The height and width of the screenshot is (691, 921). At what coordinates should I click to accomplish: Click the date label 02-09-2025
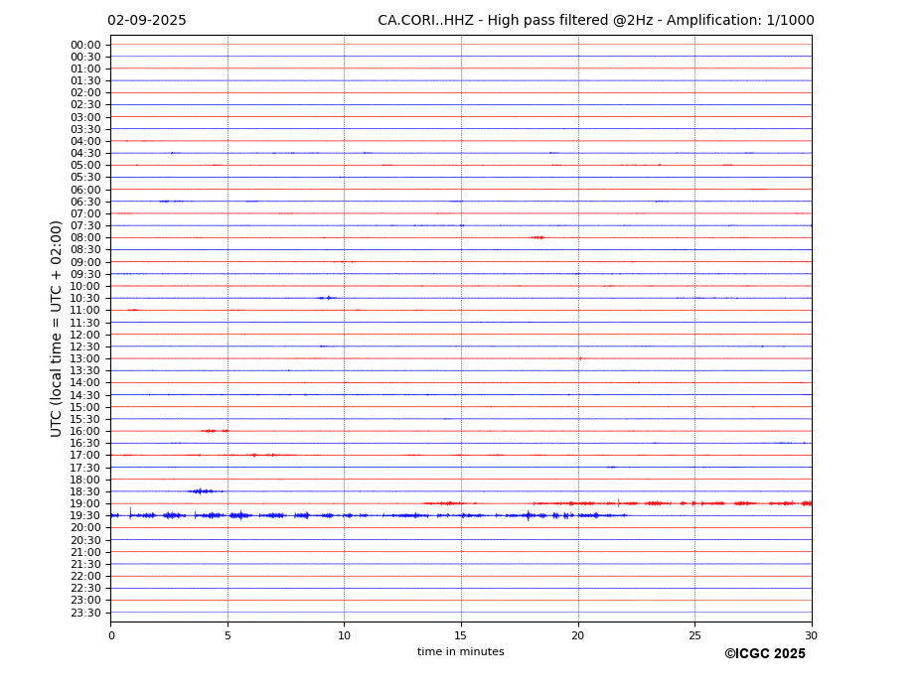[147, 21]
